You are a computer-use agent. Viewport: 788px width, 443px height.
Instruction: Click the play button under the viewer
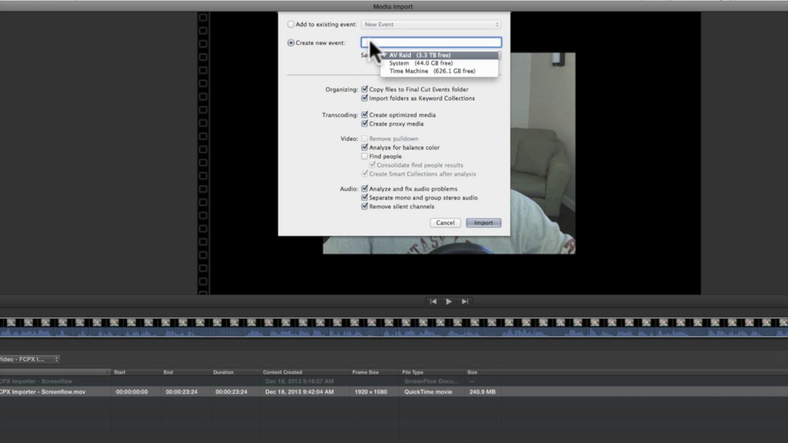tap(449, 302)
